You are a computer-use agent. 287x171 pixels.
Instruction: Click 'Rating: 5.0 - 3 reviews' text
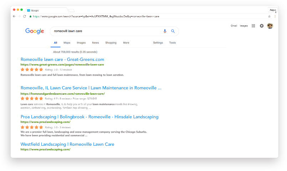[58, 128]
